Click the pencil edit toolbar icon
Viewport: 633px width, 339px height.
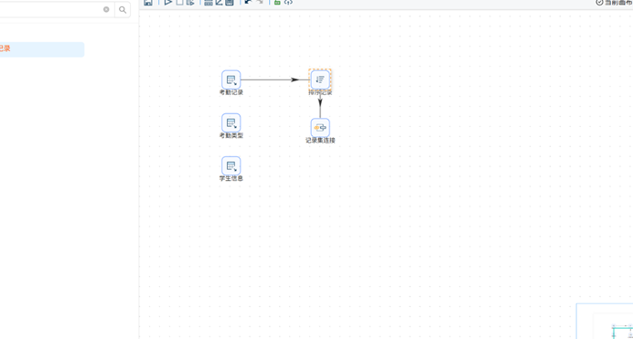point(219,3)
